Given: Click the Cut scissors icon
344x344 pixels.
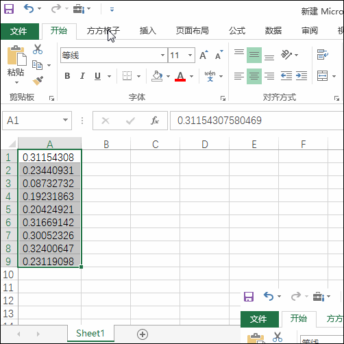Looking at the screenshot, I should (x=38, y=49).
